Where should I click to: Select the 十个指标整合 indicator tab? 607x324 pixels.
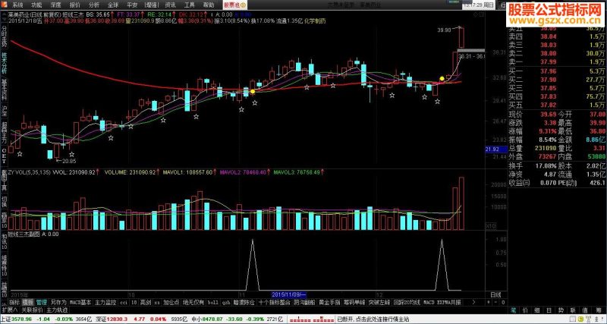274,302
